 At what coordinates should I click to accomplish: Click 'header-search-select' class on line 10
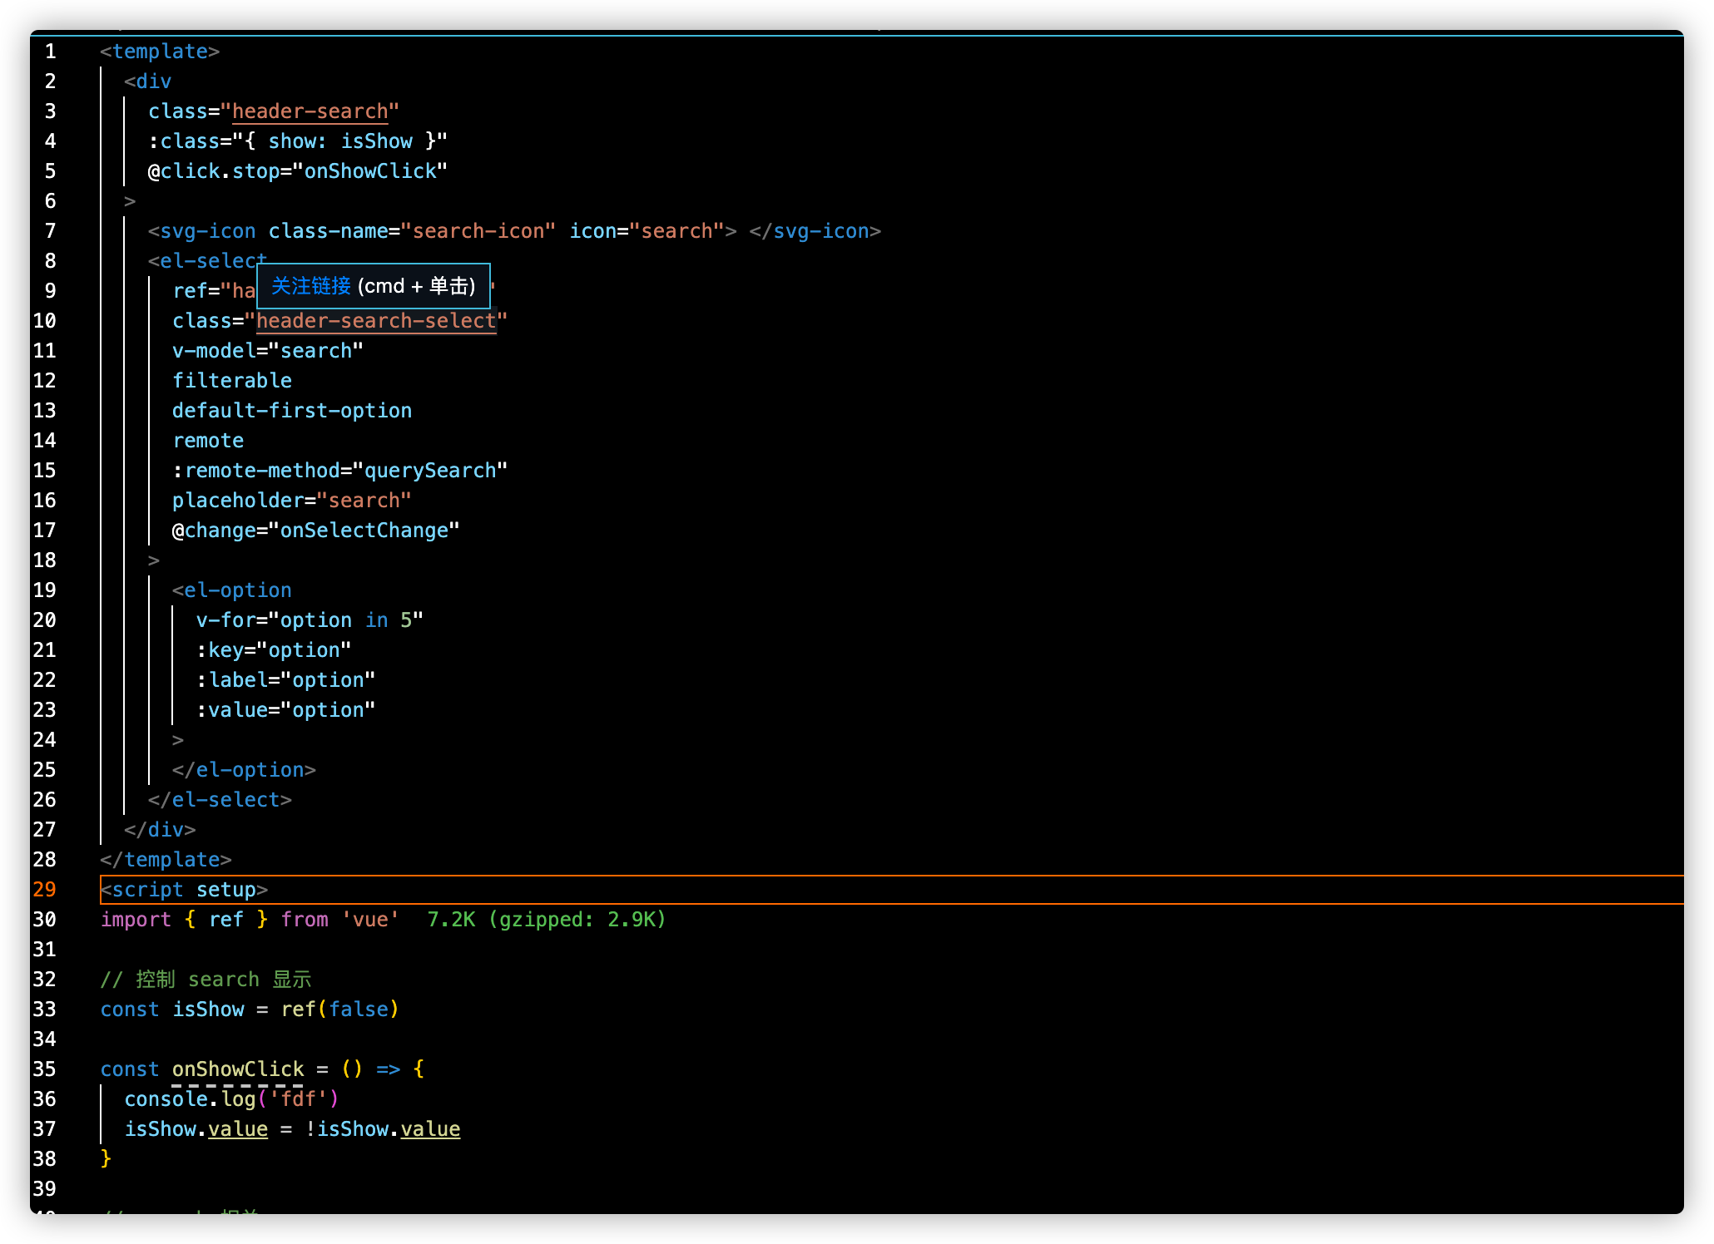[x=375, y=320]
